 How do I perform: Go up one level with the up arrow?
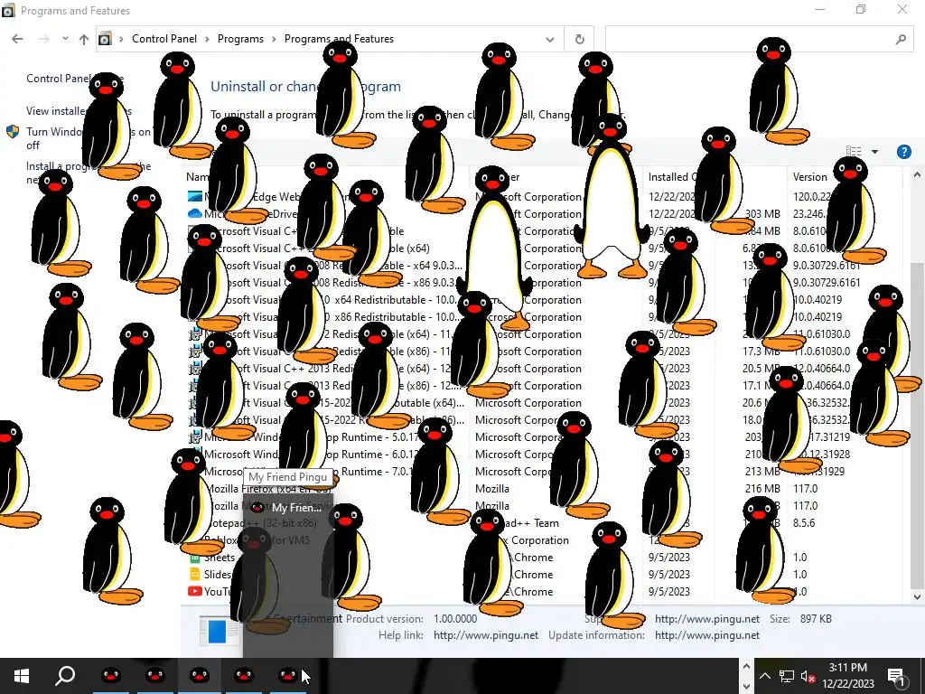click(84, 39)
